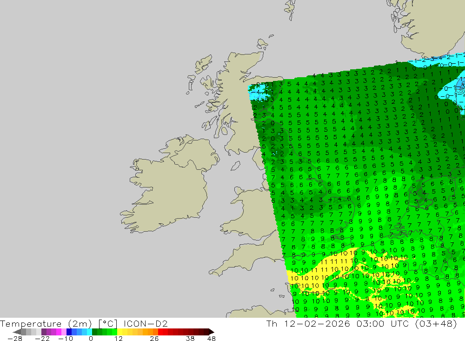Click the '-28' legend value
The image size is (465, 341).
click(15, 339)
